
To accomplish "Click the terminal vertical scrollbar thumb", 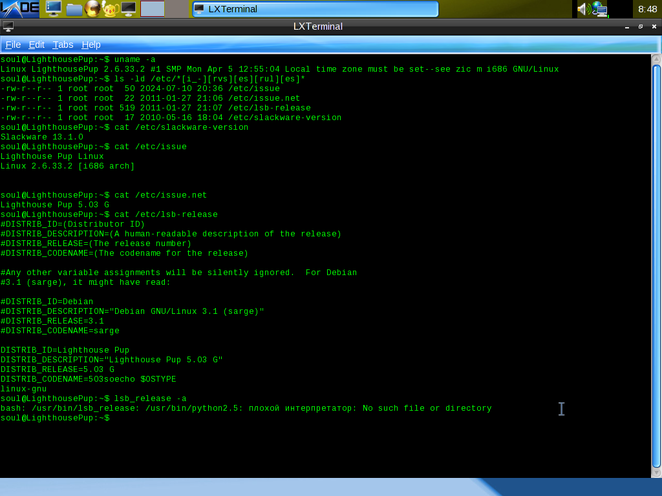I will click(x=656, y=265).
